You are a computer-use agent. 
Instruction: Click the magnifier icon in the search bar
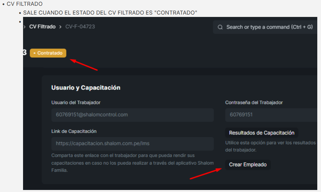(220, 27)
